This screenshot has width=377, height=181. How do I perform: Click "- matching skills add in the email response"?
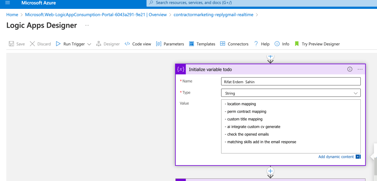(261, 142)
